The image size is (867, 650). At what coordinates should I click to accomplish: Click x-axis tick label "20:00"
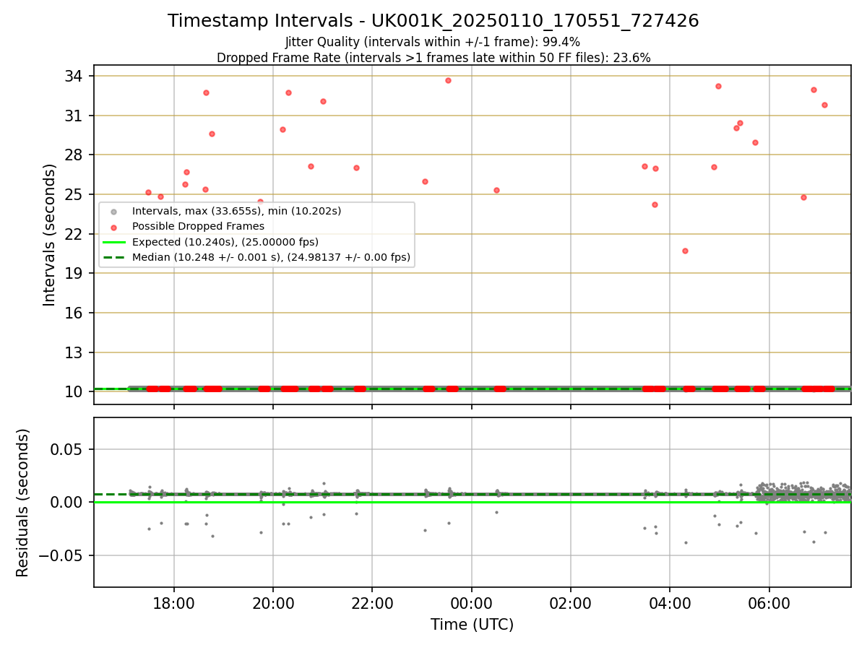tap(272, 604)
